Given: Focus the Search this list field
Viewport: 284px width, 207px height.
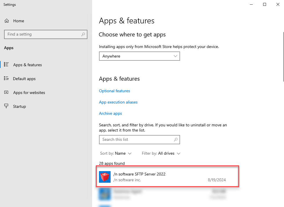Looking at the screenshot, I should (x=136, y=139).
